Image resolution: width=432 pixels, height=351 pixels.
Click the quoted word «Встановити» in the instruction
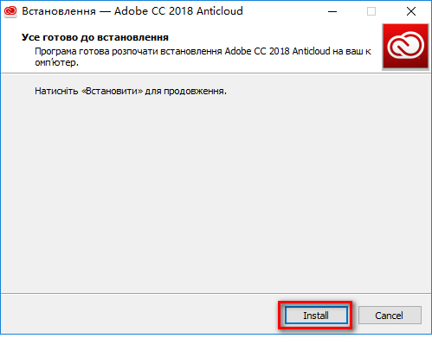click(113, 91)
